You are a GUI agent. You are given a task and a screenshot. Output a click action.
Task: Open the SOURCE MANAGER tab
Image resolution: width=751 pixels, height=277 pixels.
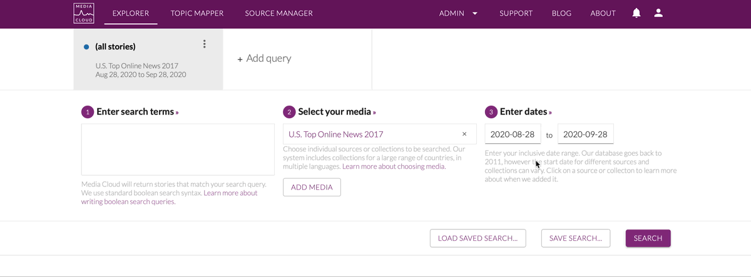pos(278,13)
